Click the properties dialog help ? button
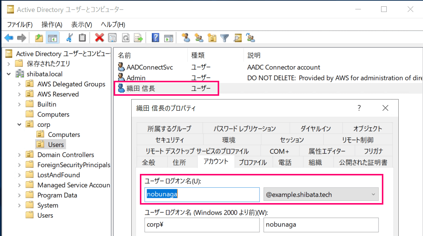Viewport: 423px width, 236px height. [359, 108]
